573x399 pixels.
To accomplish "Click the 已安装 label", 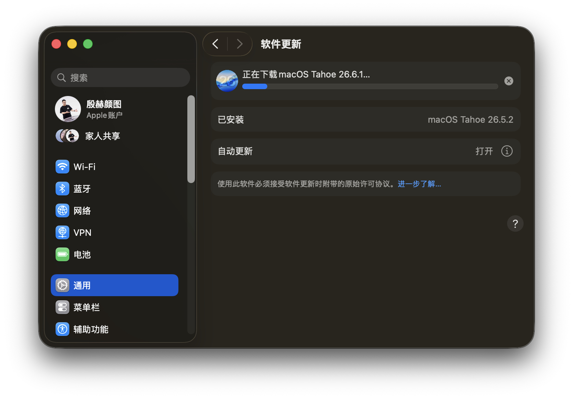I will (x=231, y=120).
